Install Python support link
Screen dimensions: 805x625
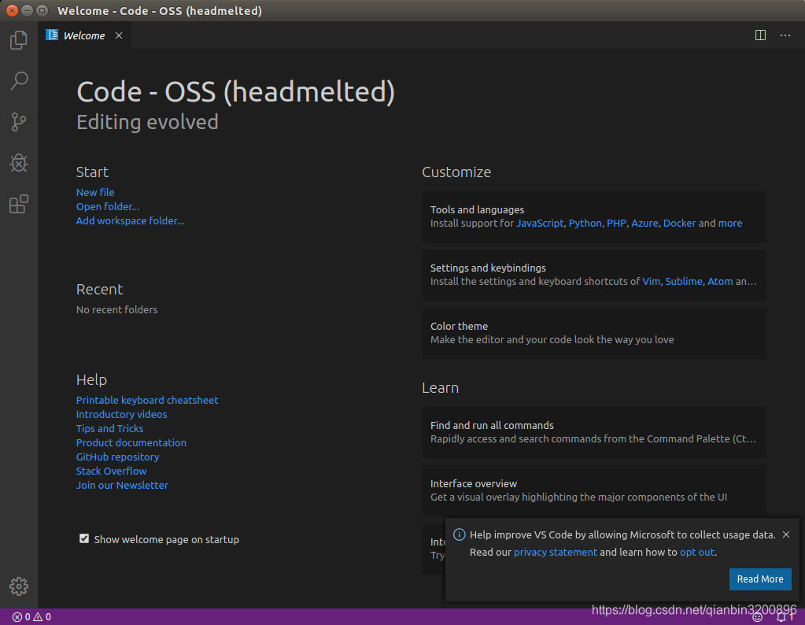click(585, 224)
